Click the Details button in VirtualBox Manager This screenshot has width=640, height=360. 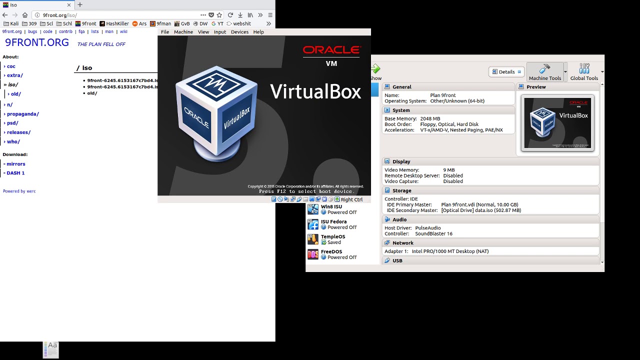coord(506,72)
